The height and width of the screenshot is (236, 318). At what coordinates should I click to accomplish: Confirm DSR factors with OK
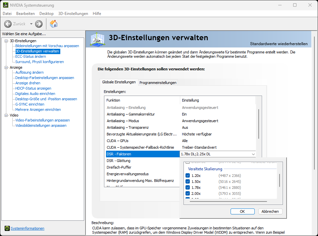[x=242, y=211]
